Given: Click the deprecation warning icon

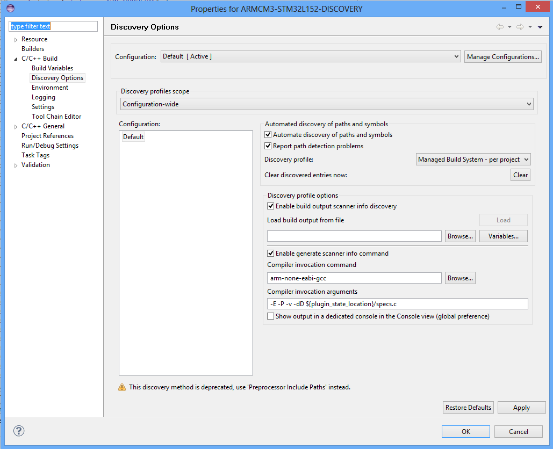Looking at the screenshot, I should [x=122, y=387].
